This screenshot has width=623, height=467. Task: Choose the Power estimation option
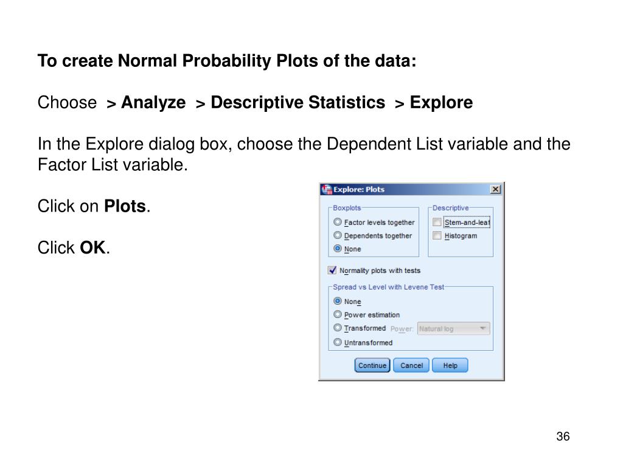click(338, 314)
